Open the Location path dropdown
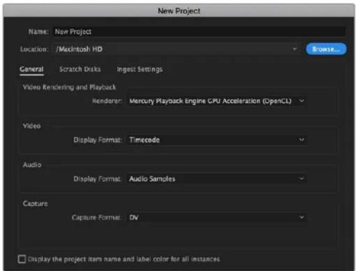 click(x=176, y=49)
